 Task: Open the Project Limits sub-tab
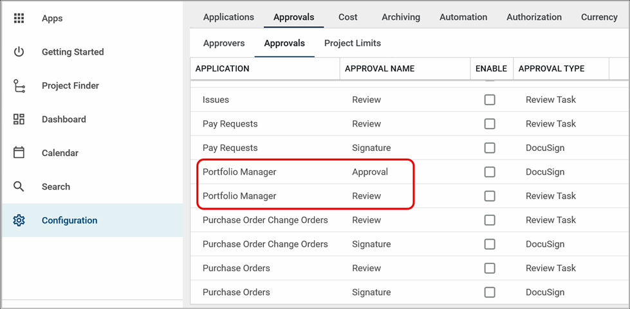coord(352,43)
